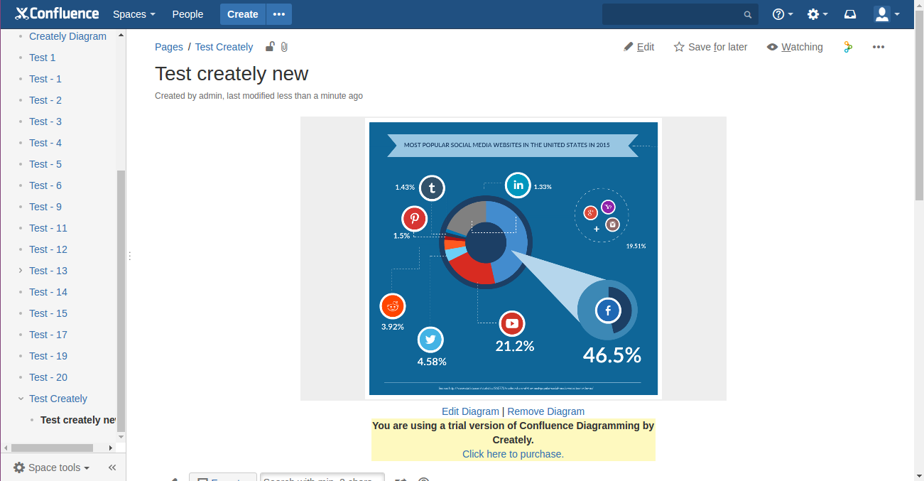Open the page more-actions ellipsis

click(x=879, y=47)
